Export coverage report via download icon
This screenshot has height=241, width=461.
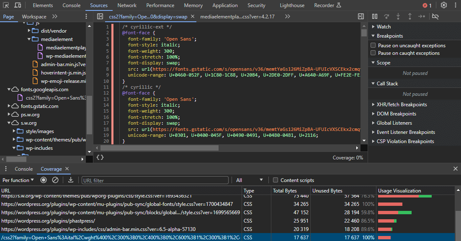point(70,179)
